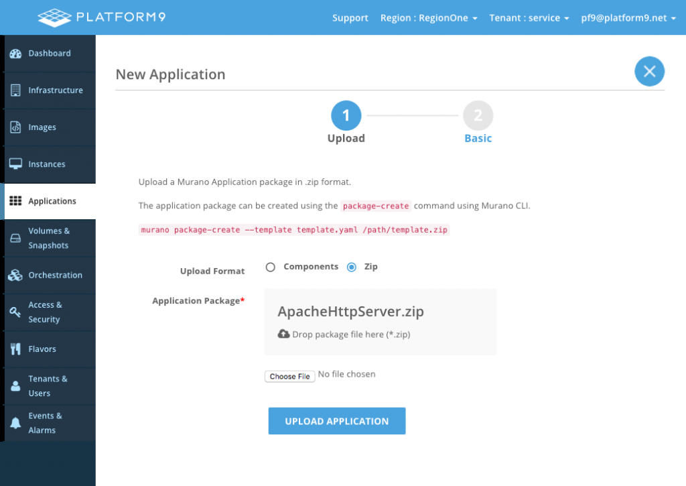Click the Dashboard palette icon in sidebar
Image resolution: width=686 pixels, height=486 pixels.
[x=16, y=54]
